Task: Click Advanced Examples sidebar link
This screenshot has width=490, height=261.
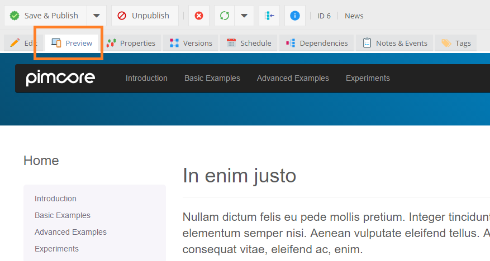Action: (70, 232)
